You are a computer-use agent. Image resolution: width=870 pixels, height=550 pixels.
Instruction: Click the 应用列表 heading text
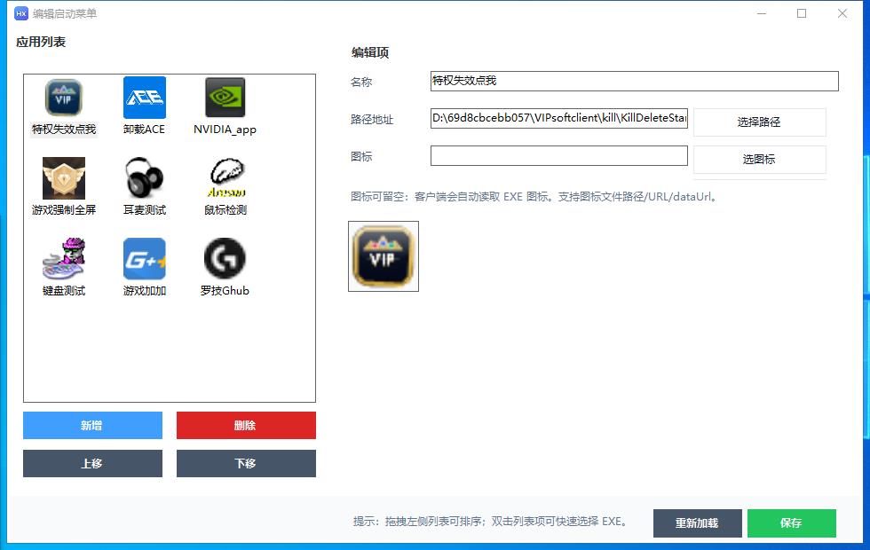(x=41, y=43)
